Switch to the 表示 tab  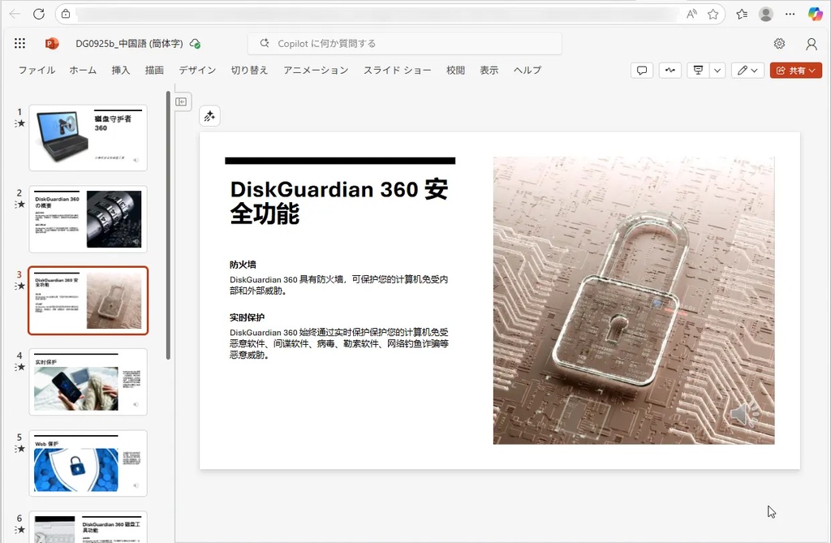pos(489,70)
